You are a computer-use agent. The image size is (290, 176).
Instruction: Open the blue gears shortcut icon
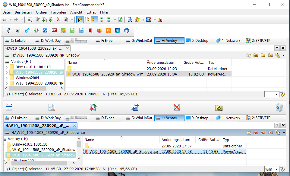click(27, 30)
